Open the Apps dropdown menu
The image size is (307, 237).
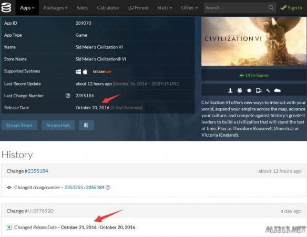coord(27,8)
